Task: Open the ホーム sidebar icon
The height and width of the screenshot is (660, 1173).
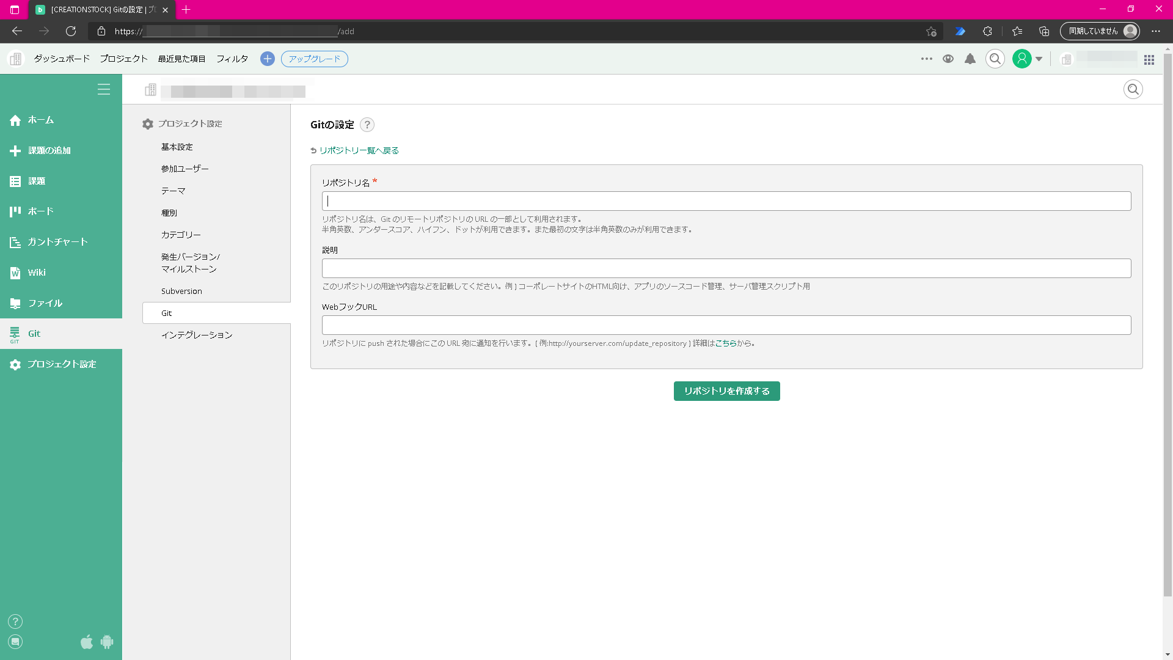Action: (15, 120)
